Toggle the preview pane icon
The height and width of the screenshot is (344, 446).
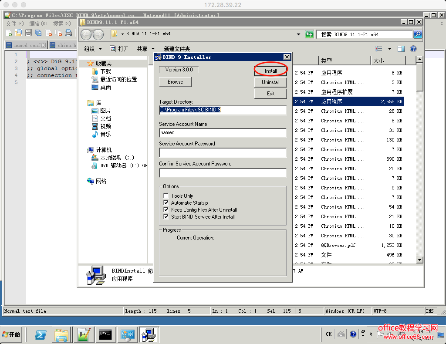point(401,49)
